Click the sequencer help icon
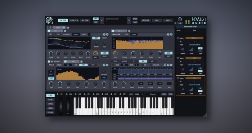 point(168,65)
